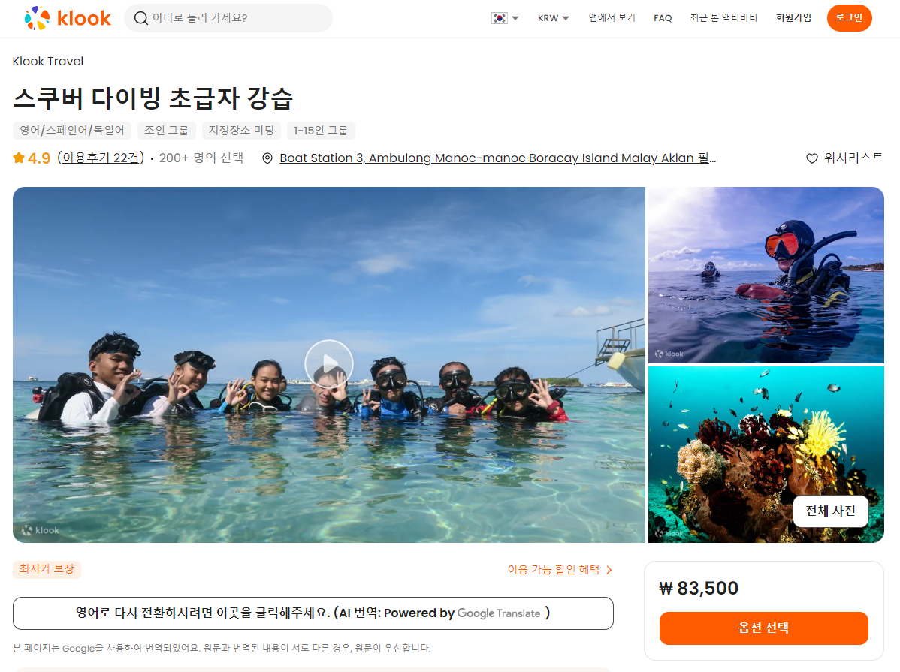
Task: Click the Klook logo icon
Action: click(x=38, y=18)
